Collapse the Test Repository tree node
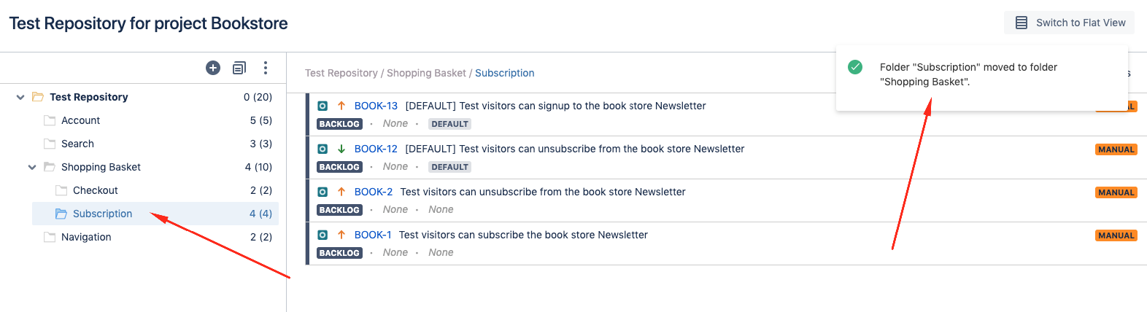This screenshot has height=312, width=1147. click(x=20, y=97)
